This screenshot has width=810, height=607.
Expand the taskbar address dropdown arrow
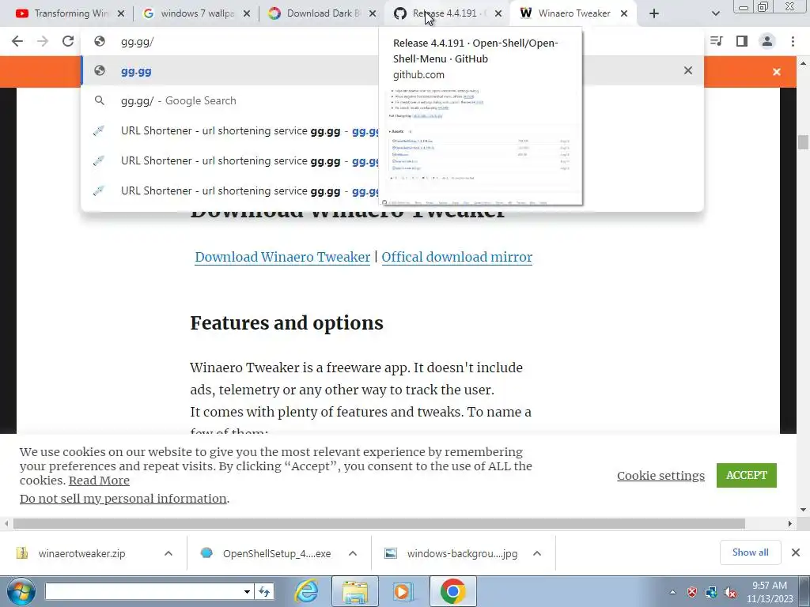pyautogui.click(x=247, y=591)
